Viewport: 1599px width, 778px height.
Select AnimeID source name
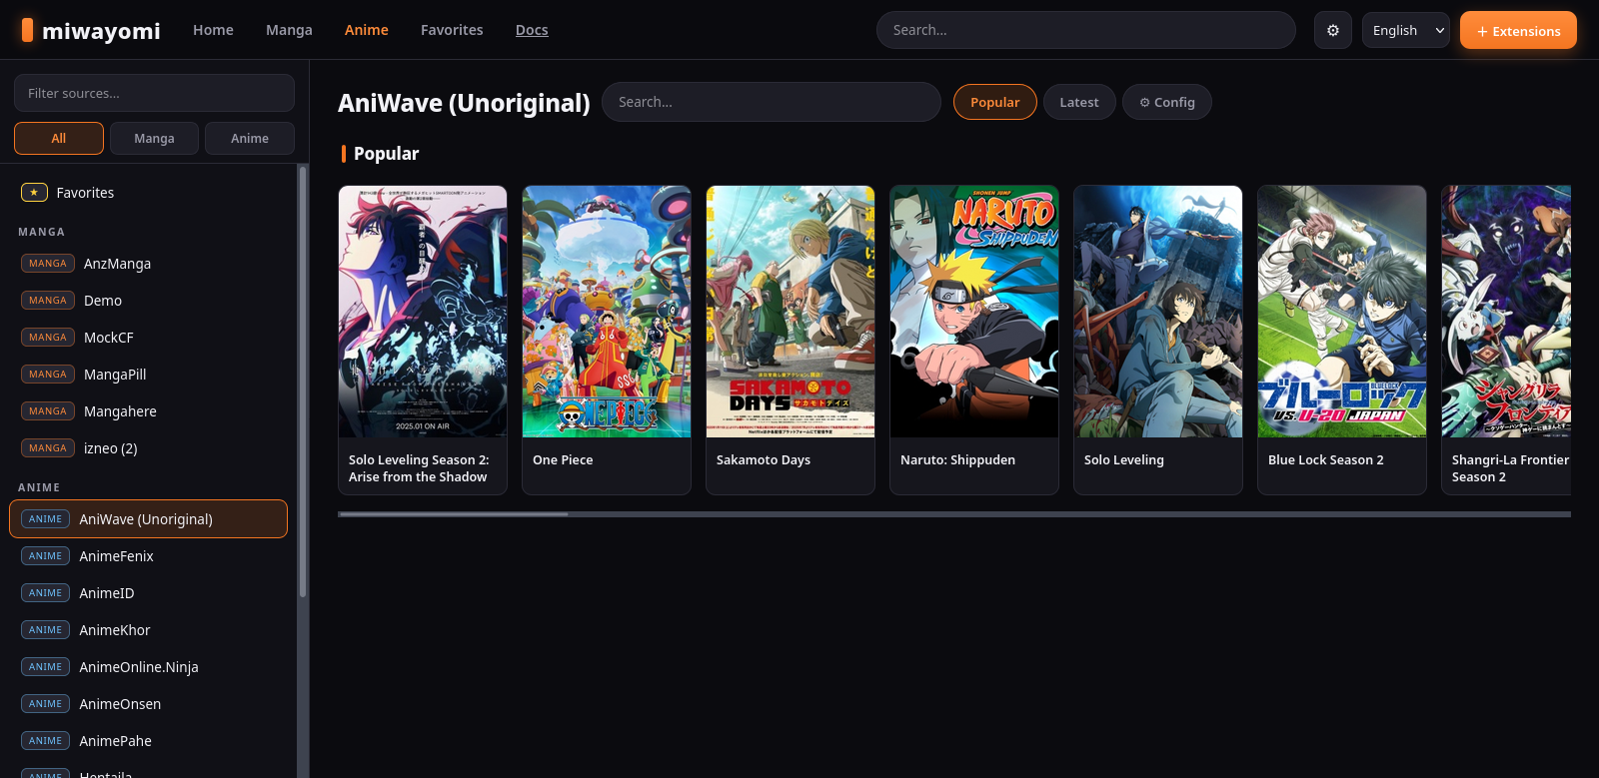coord(107,593)
